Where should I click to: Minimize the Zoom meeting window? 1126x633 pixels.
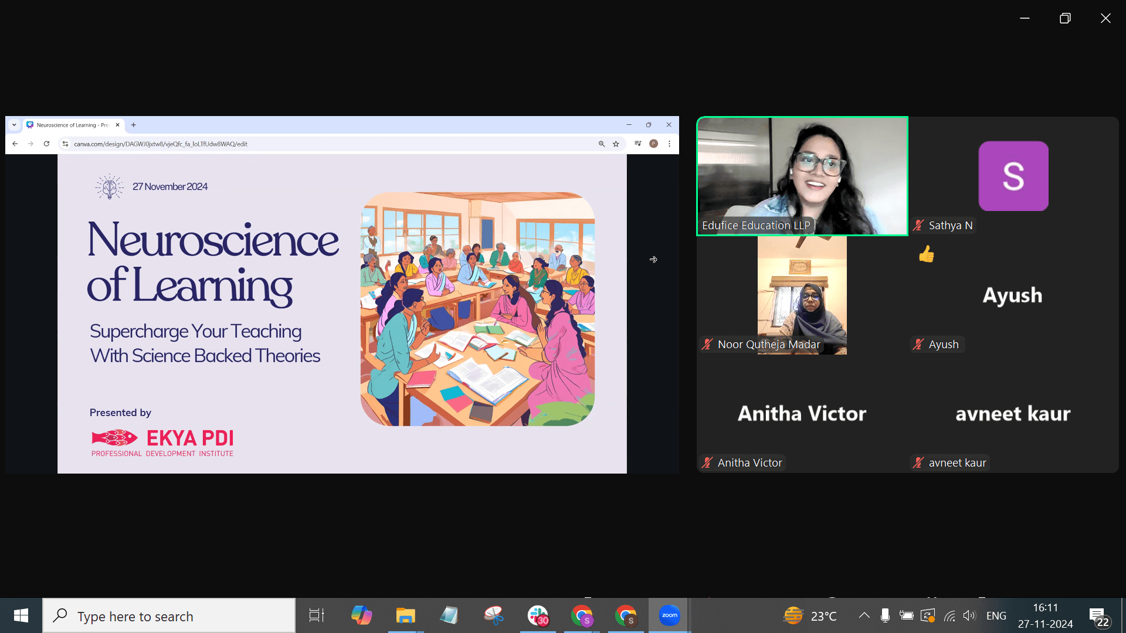tap(1025, 18)
